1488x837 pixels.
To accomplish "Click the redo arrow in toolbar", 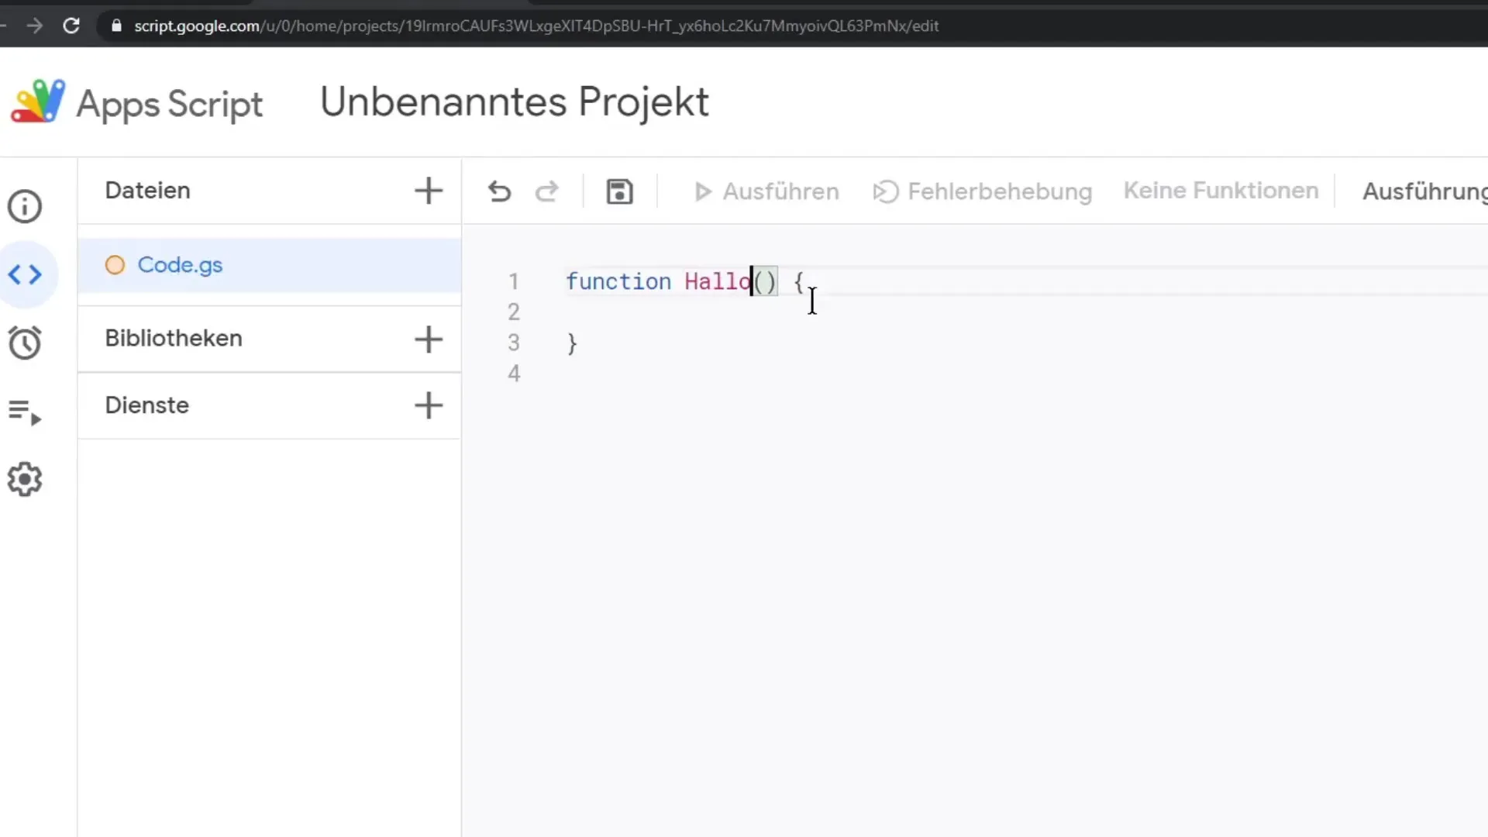I will click(x=547, y=191).
